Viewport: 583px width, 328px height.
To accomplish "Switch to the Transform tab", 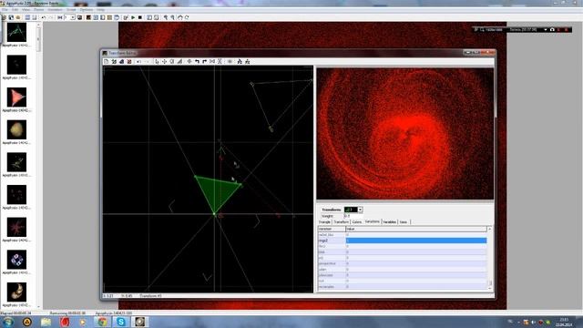I will [x=341, y=222].
